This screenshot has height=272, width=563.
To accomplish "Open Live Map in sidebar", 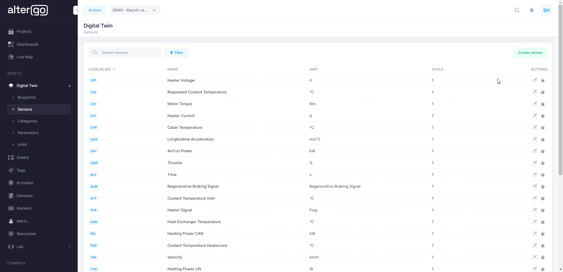I will point(25,57).
